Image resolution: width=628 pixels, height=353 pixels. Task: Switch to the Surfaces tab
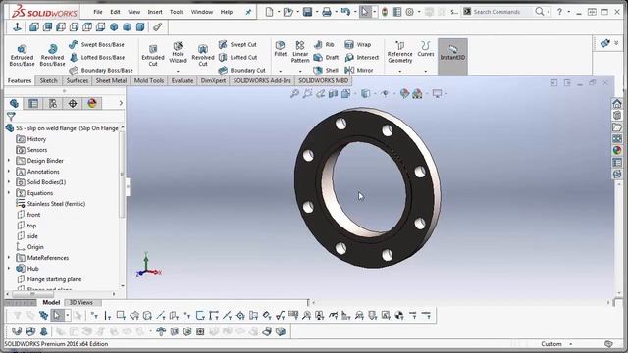coord(77,80)
